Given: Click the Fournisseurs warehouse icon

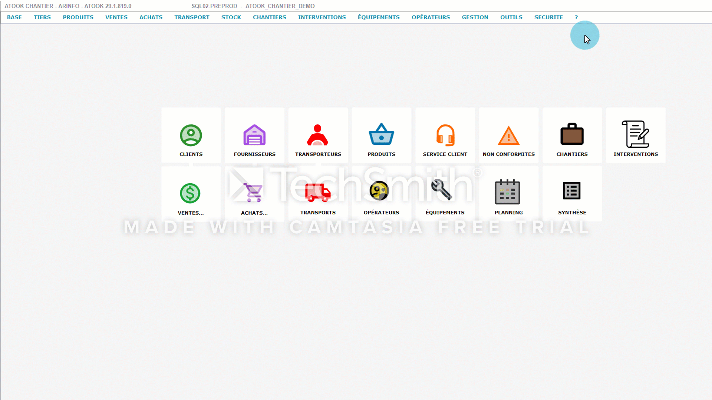Looking at the screenshot, I should [x=254, y=135].
